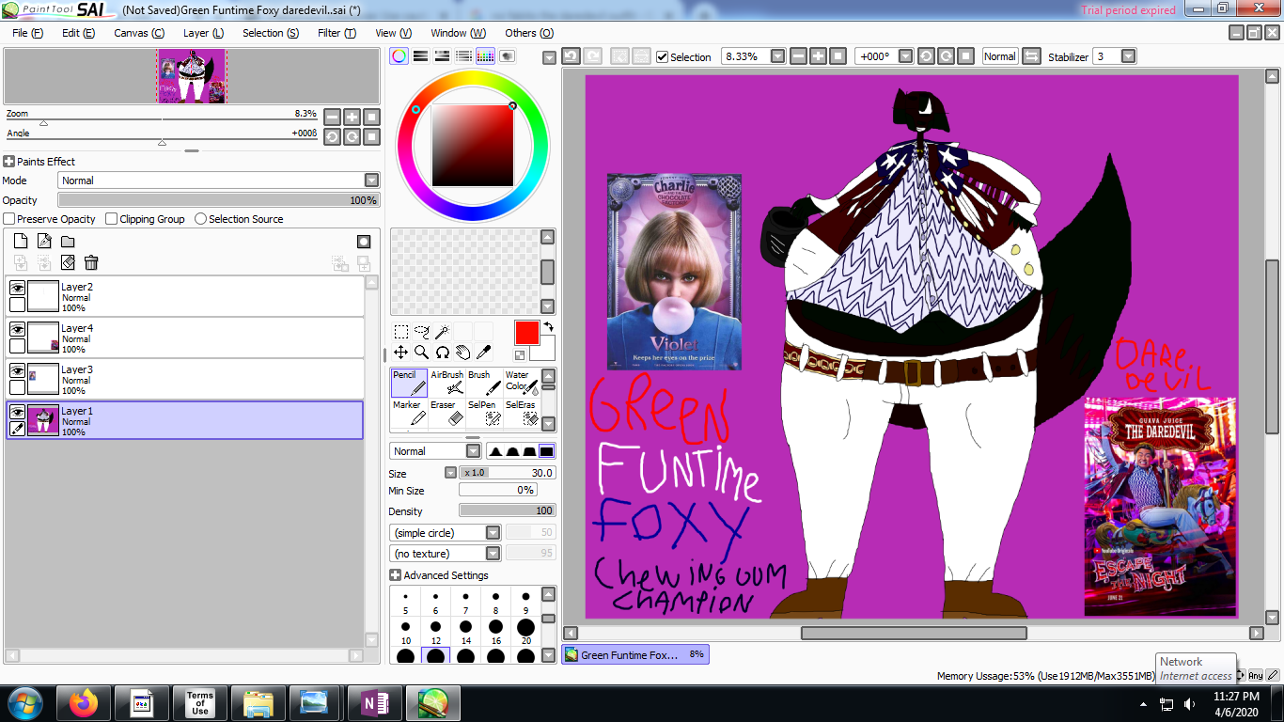Screen dimensions: 1284x722
Task: Open the Filter menu
Action: (337, 33)
